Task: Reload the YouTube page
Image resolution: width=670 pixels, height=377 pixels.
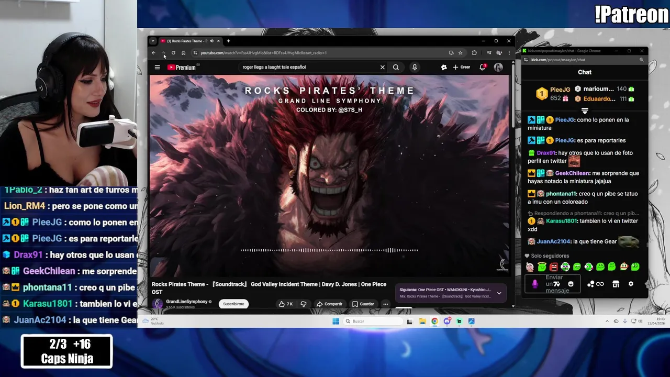Action: pos(173,53)
